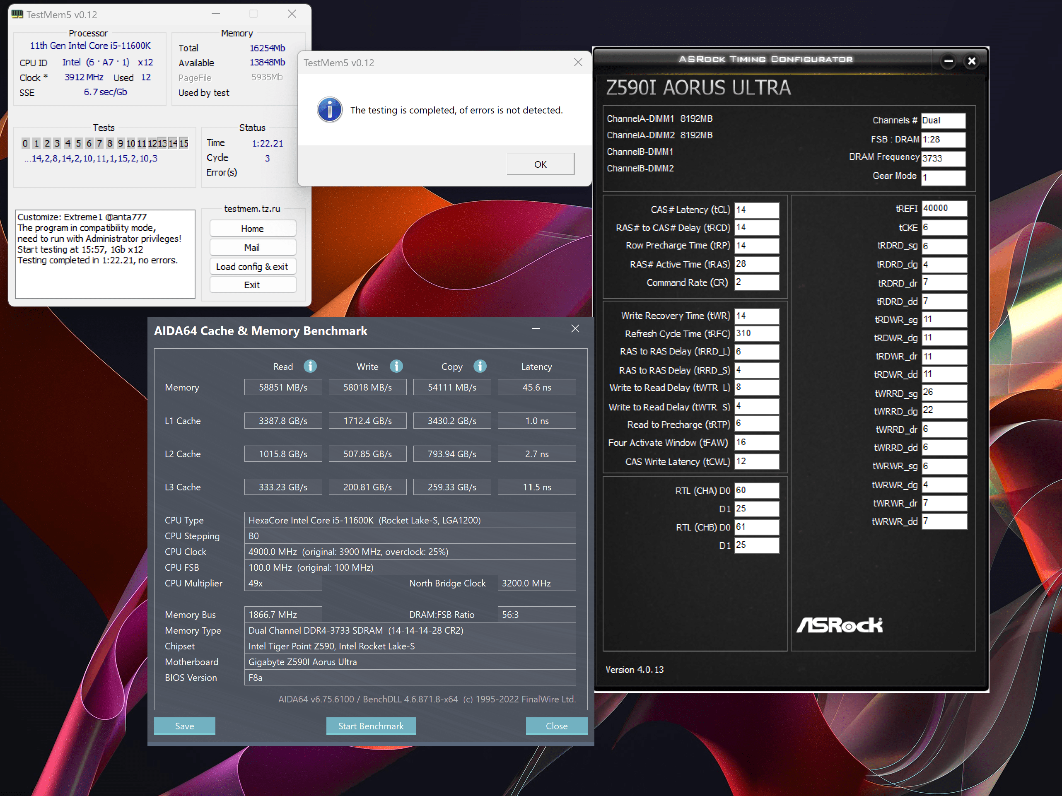Click the Four Activate Window (tFAW) field

(757, 443)
